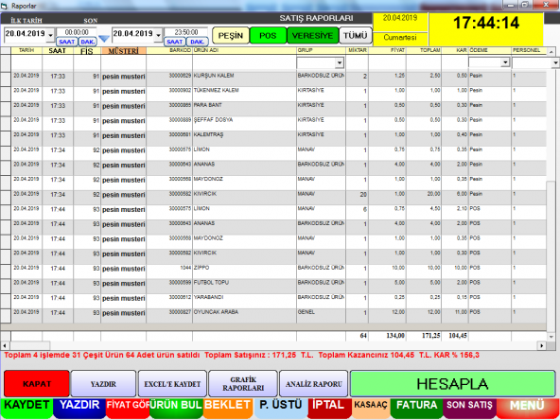
Task: Click the red MENÜ button at bottom
Action: coord(527,406)
